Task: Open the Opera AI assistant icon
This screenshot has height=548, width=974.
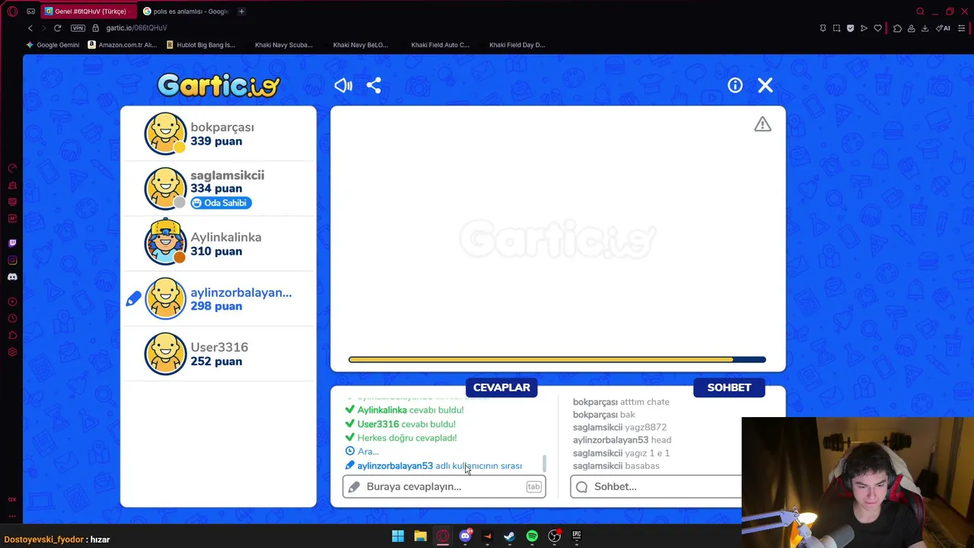Action: (944, 28)
